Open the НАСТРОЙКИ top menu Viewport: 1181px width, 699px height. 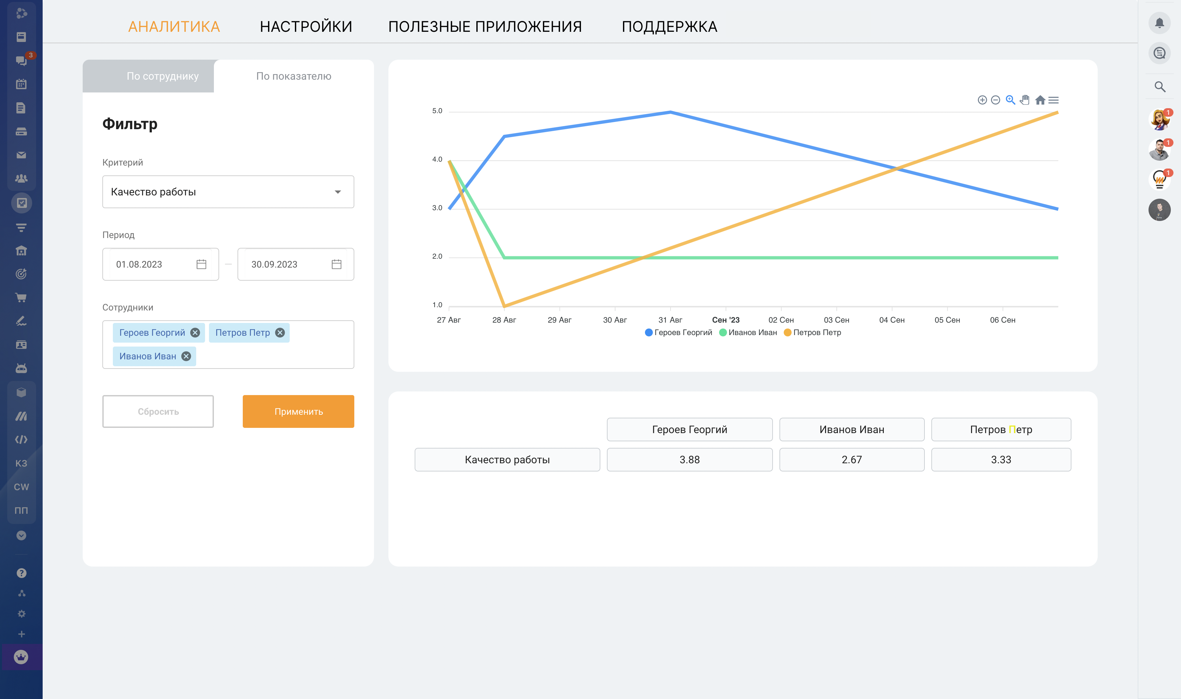point(306,27)
